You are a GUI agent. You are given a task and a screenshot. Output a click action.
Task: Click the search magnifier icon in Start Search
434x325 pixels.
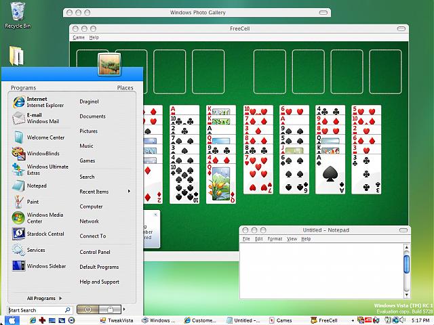coord(67,310)
